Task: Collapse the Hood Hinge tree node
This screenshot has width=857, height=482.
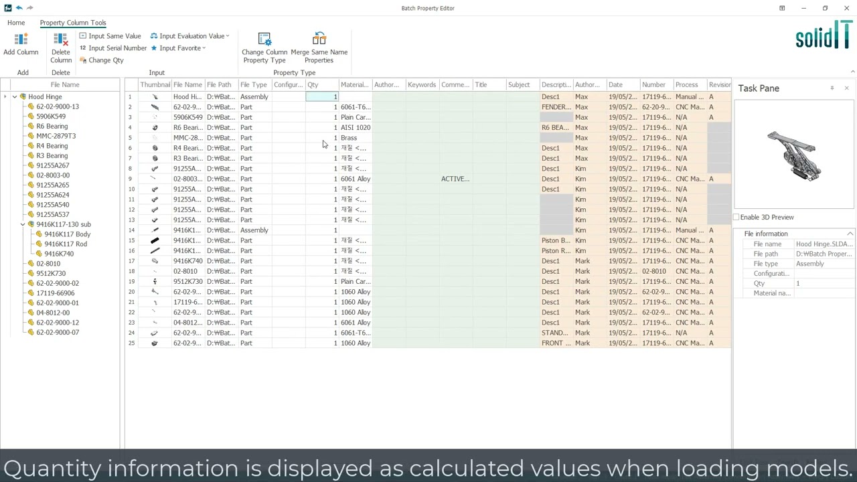Action: point(14,97)
